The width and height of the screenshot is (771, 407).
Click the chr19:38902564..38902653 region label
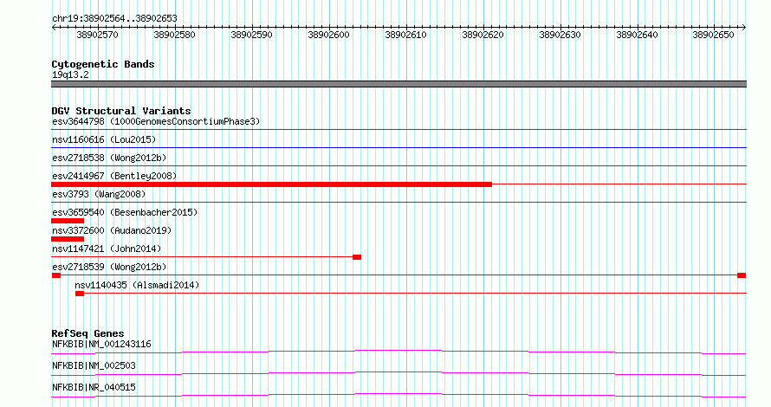[x=114, y=19]
